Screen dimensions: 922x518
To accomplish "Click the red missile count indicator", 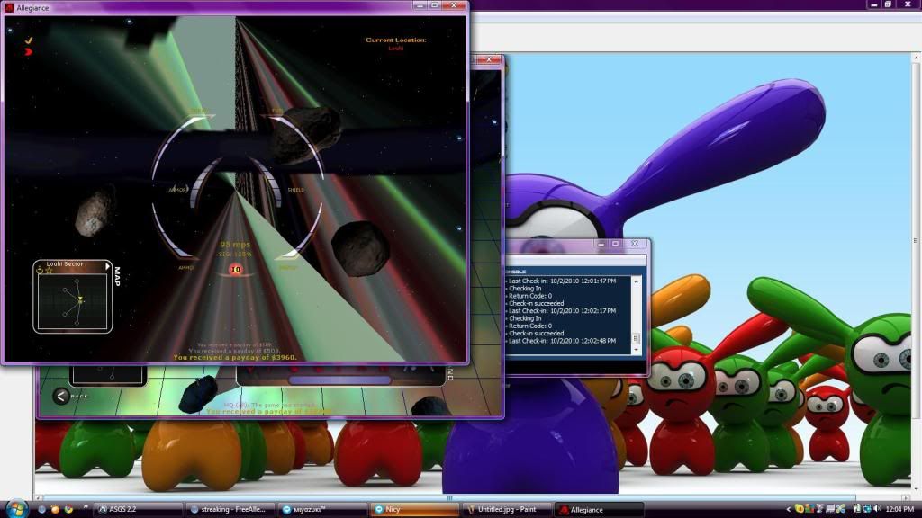I will [x=236, y=269].
